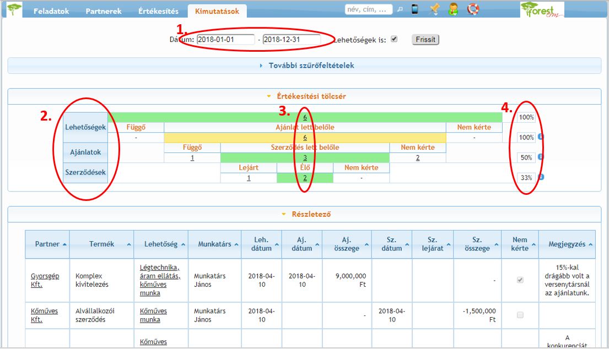Click the pushpin icon in top bar
Viewport: 609px width, 349px height.
pos(434,9)
